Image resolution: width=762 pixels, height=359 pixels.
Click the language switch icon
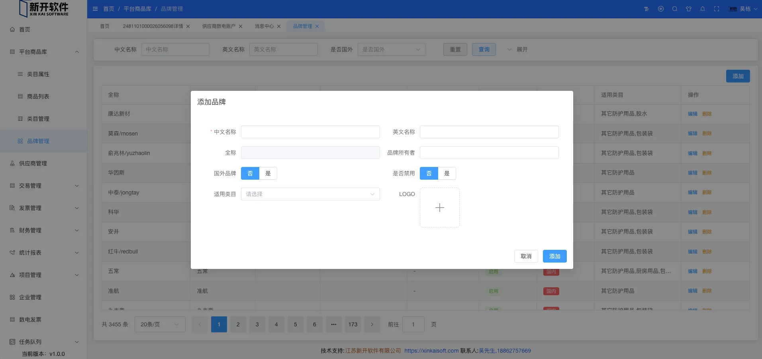point(661,9)
